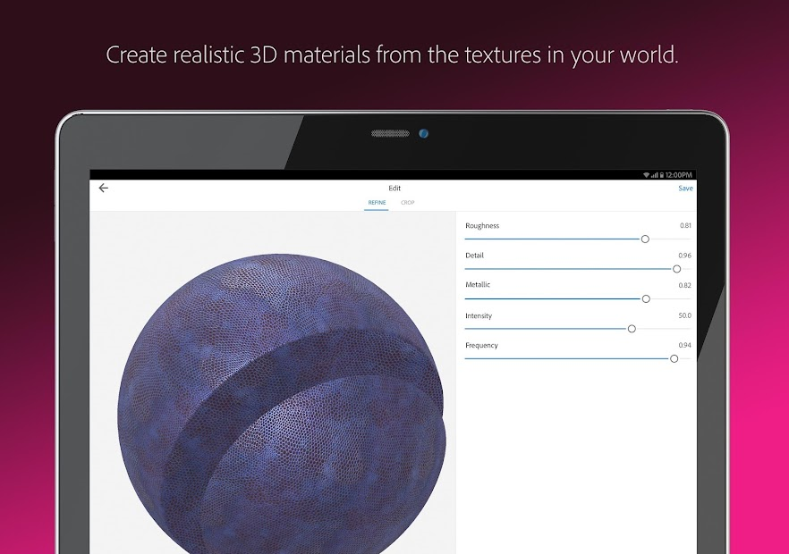Select the Roughness value 0.81

pos(684,225)
